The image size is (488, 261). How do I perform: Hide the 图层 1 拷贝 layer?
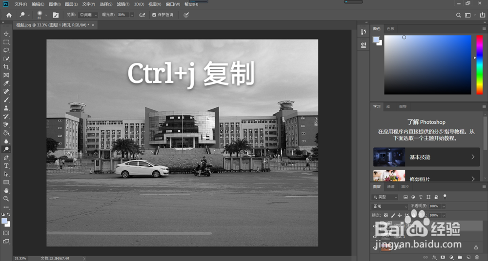click(x=375, y=226)
